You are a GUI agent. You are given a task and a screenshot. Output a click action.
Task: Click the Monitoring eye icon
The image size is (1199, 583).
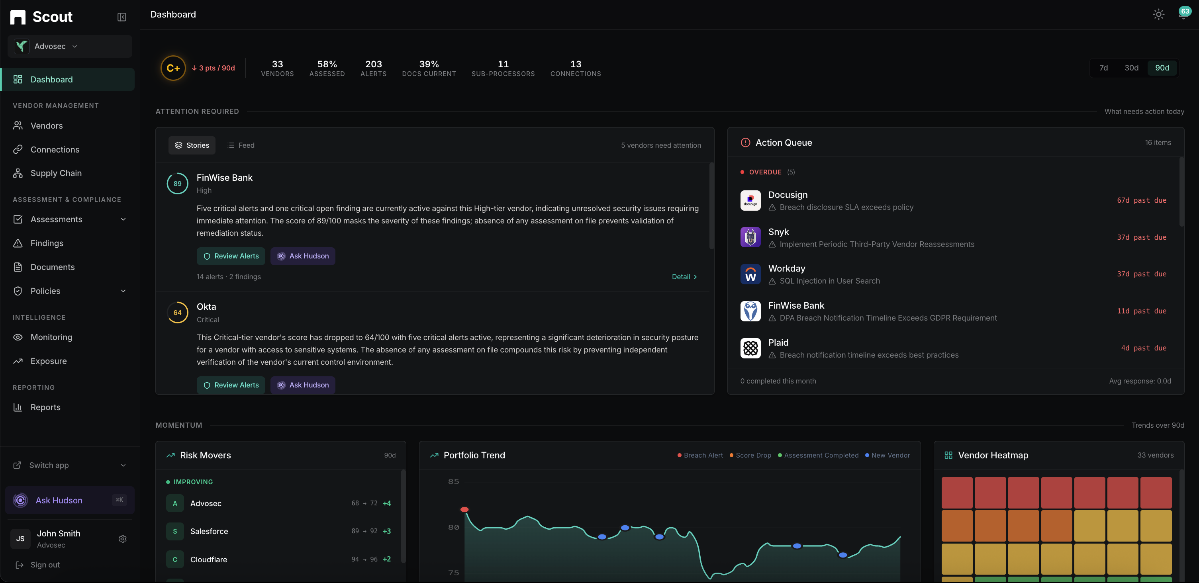click(18, 337)
